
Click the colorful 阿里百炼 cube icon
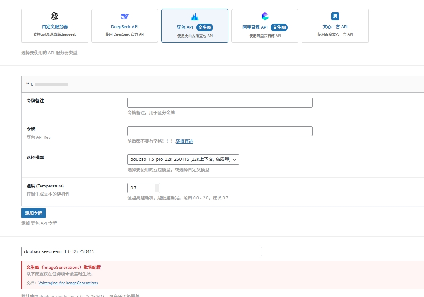point(264,17)
